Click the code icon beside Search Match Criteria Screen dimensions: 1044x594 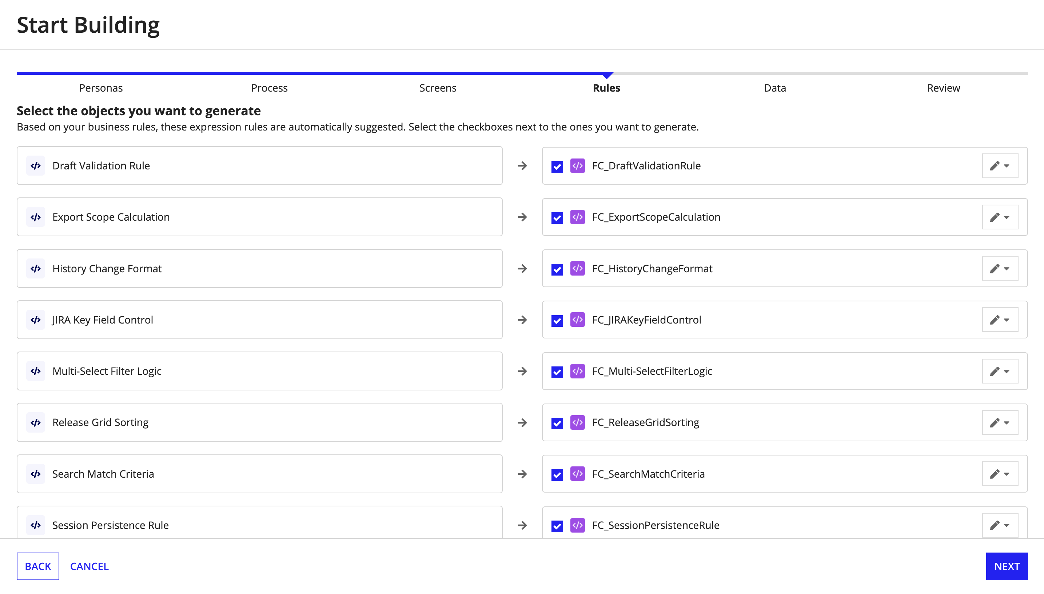36,474
